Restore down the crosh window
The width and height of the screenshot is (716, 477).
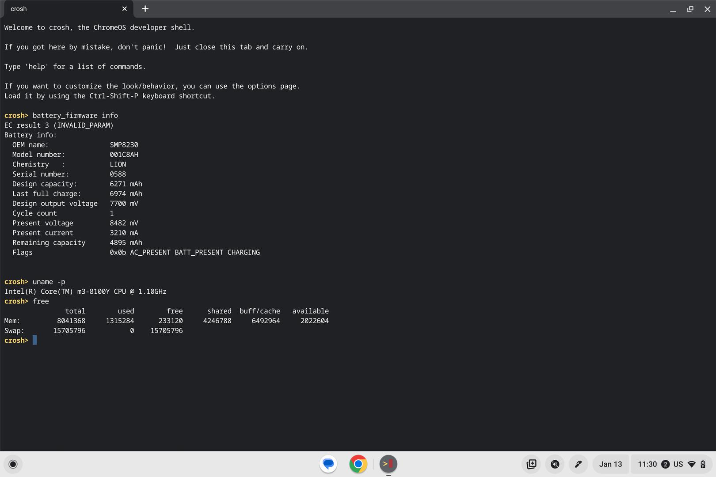(x=690, y=9)
